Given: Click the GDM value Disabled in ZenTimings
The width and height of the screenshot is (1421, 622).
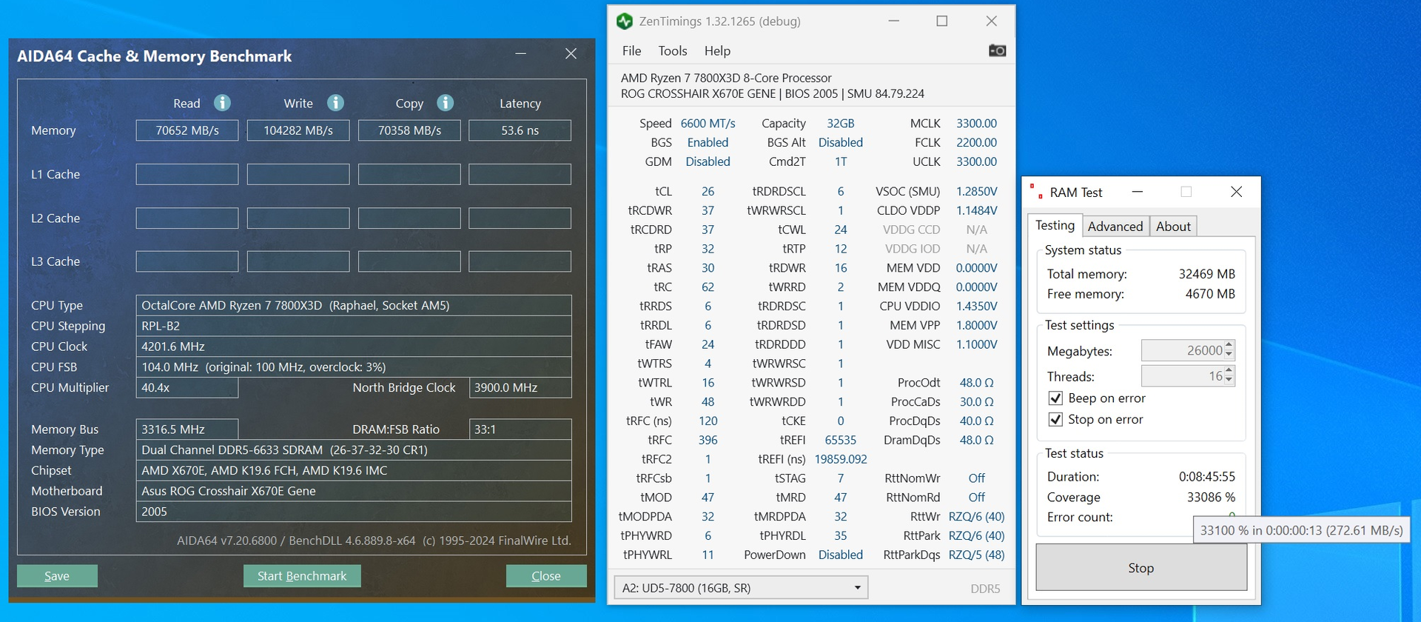Looking at the screenshot, I should tap(708, 161).
